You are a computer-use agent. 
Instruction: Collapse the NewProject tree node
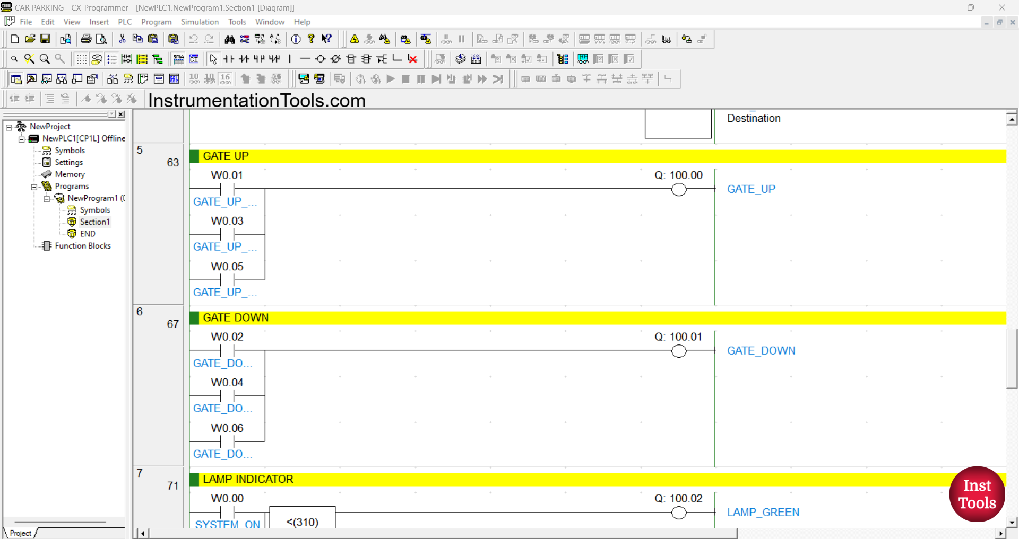tap(9, 127)
